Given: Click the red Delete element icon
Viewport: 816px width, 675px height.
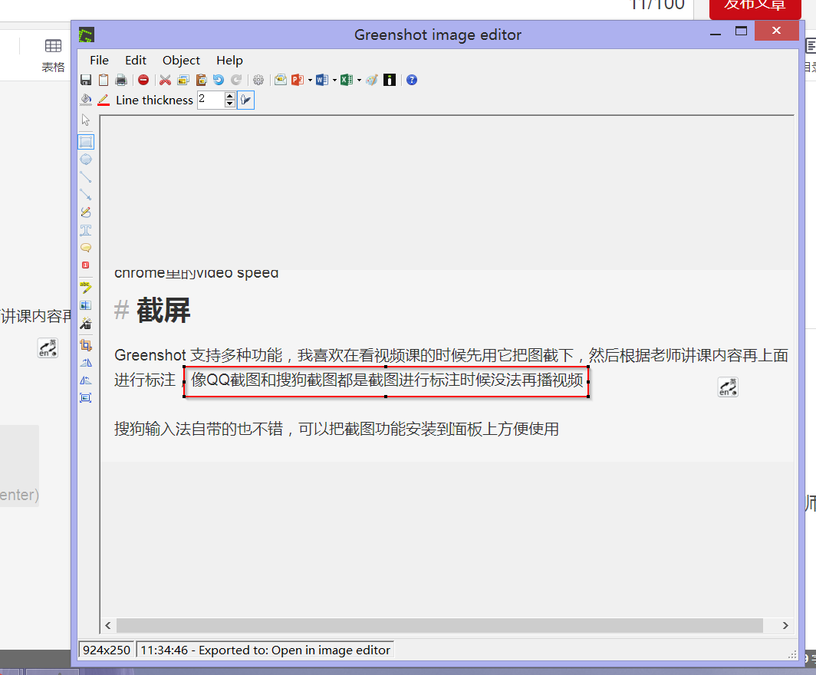Looking at the screenshot, I should click(143, 80).
